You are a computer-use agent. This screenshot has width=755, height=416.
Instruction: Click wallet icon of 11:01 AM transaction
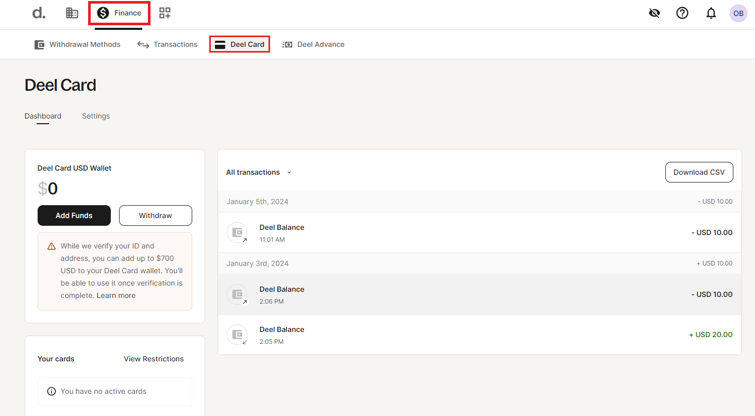[237, 232]
